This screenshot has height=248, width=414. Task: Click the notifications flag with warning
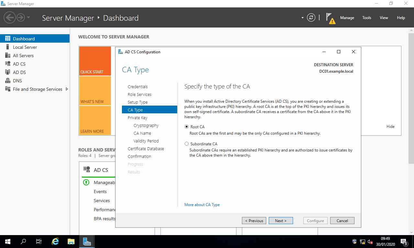click(330, 18)
